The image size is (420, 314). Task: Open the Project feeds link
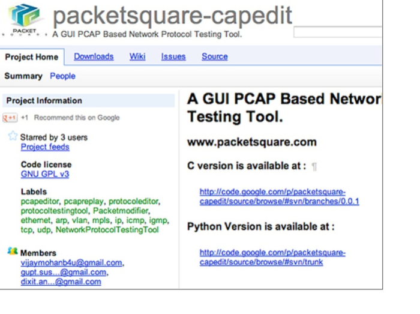click(x=45, y=147)
